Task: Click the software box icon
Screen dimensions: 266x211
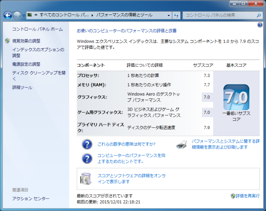Action: [x=86, y=179]
